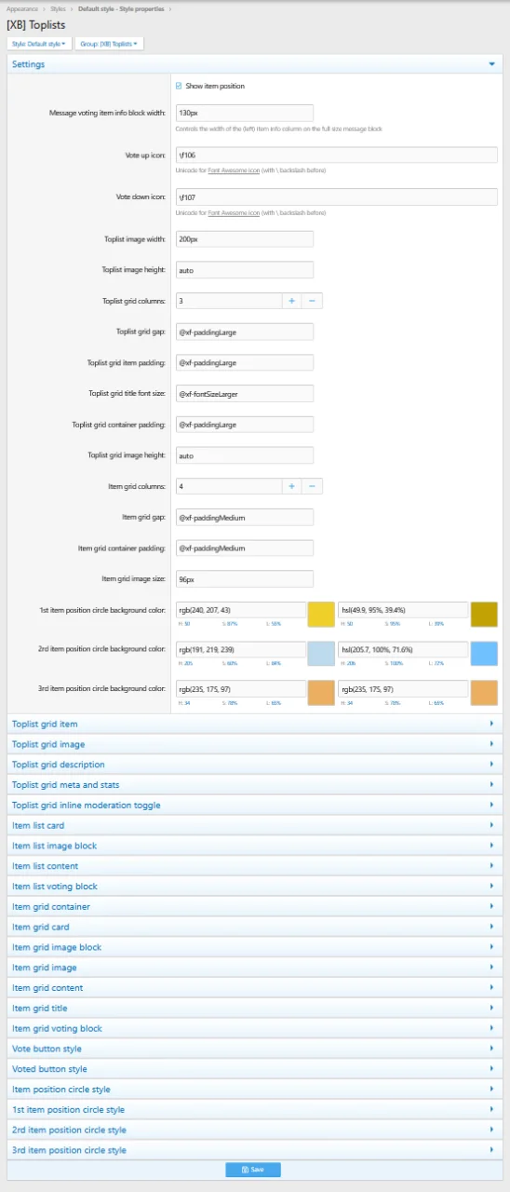Click the Item grid columns value field
The height and width of the screenshot is (1192, 510).
pyautogui.click(x=228, y=486)
